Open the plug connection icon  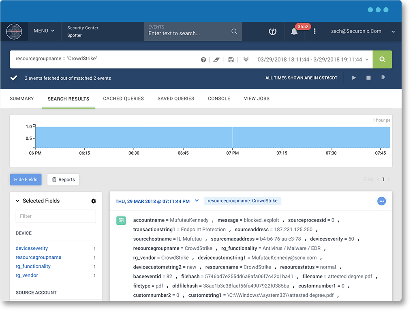[x=273, y=32]
